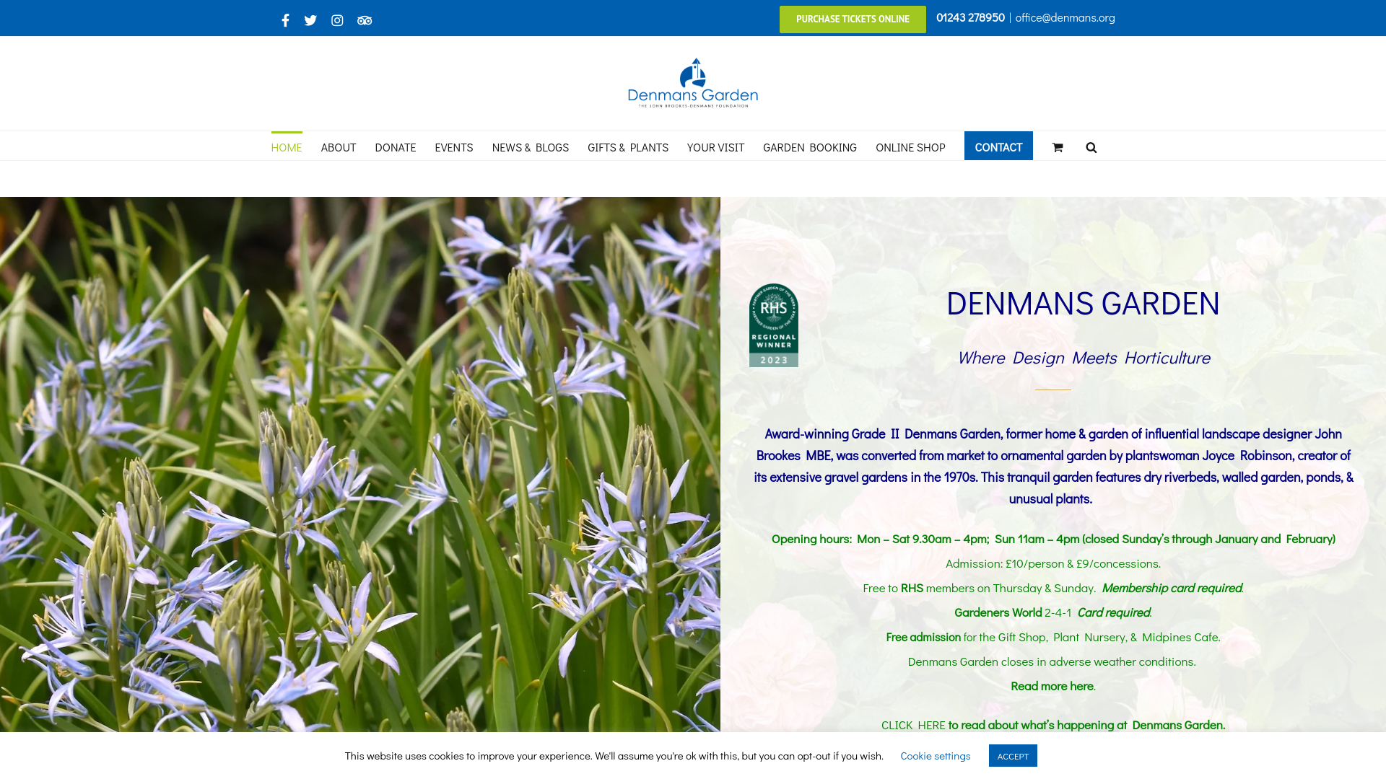Click 'Denmans Garden closes in adverse weather' text

tap(1052, 661)
